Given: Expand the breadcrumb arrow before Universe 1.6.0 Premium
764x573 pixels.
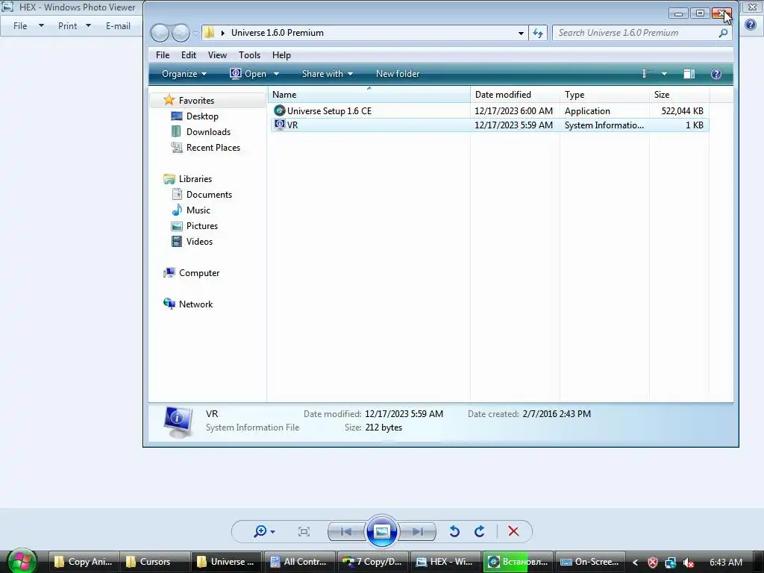Looking at the screenshot, I should [222, 33].
